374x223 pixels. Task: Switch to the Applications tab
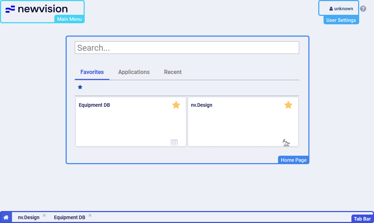tap(134, 72)
